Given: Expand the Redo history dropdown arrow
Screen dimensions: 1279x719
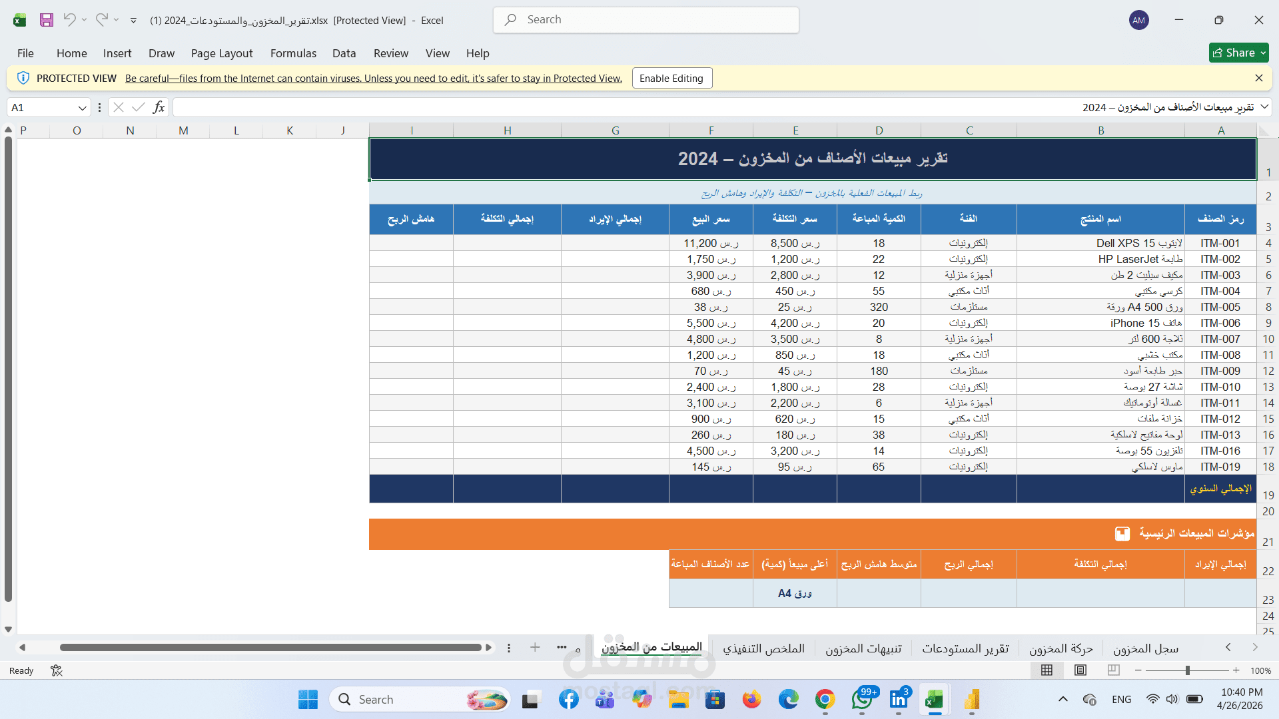Looking at the screenshot, I should click(x=116, y=20).
